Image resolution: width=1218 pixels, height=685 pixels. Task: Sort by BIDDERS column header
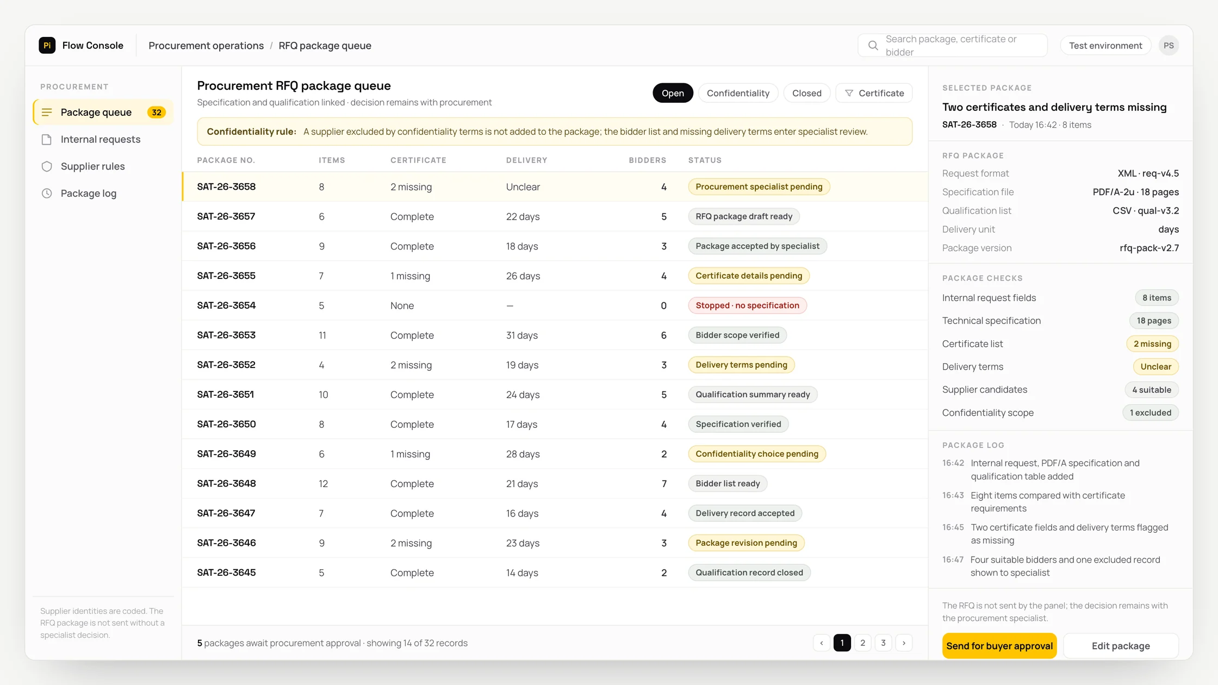pyautogui.click(x=647, y=160)
